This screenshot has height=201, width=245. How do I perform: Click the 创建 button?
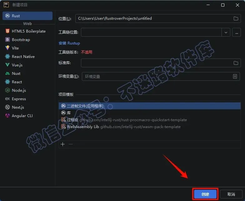(x=205, y=194)
